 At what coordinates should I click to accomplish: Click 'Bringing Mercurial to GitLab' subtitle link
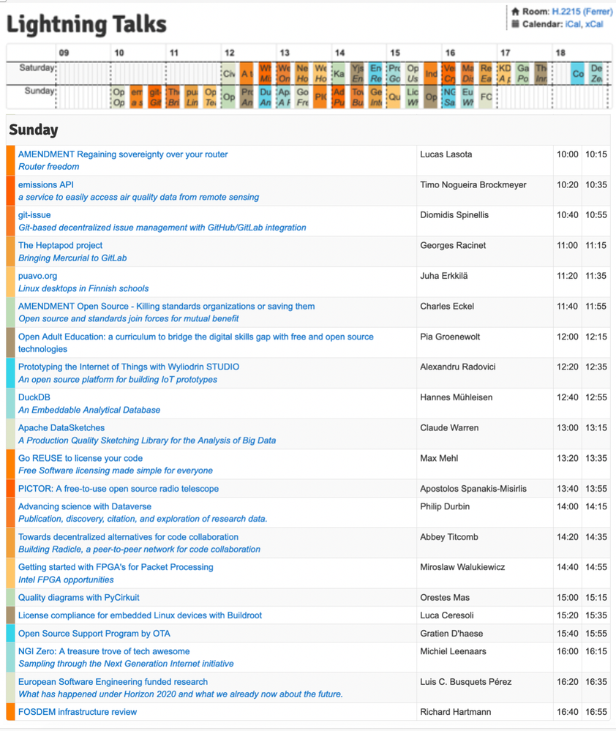pyautogui.click(x=72, y=258)
